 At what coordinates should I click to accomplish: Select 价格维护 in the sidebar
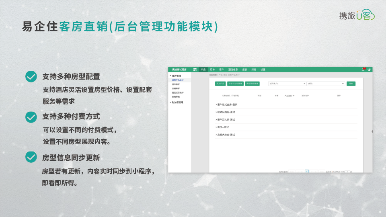176,88
